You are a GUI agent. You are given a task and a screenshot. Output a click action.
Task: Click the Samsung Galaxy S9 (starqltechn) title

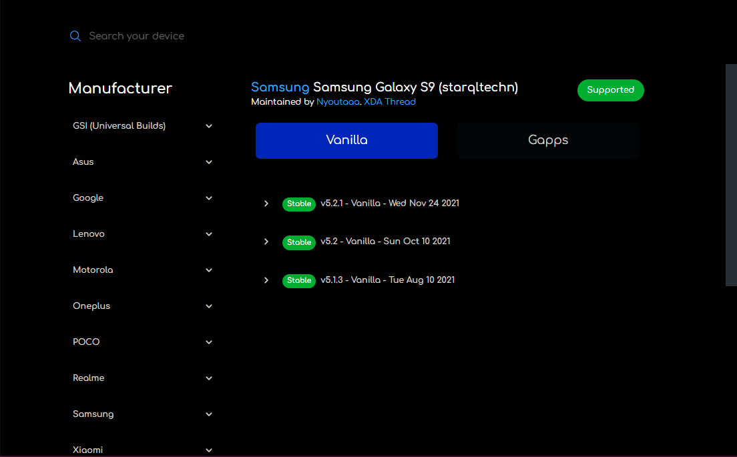click(415, 87)
